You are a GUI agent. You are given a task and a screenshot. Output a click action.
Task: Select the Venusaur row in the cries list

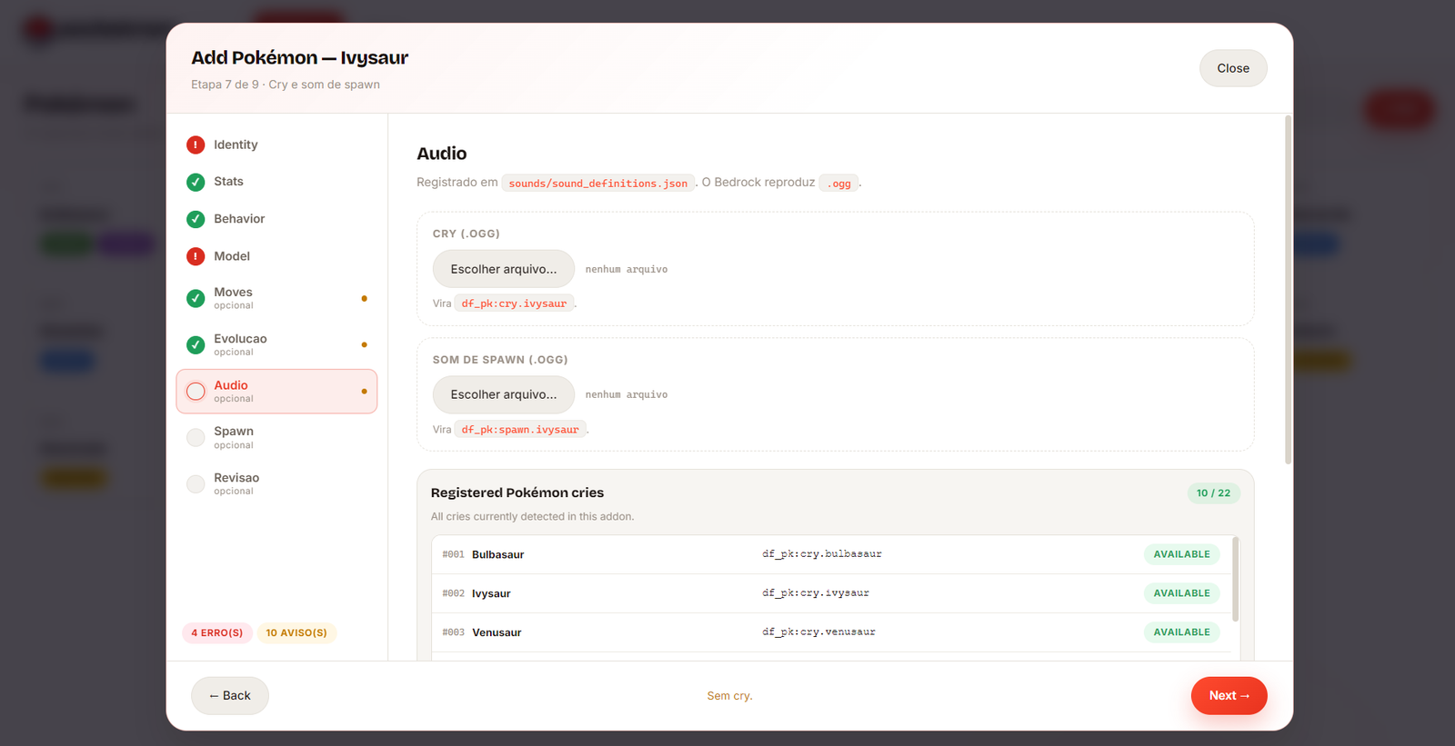831,632
